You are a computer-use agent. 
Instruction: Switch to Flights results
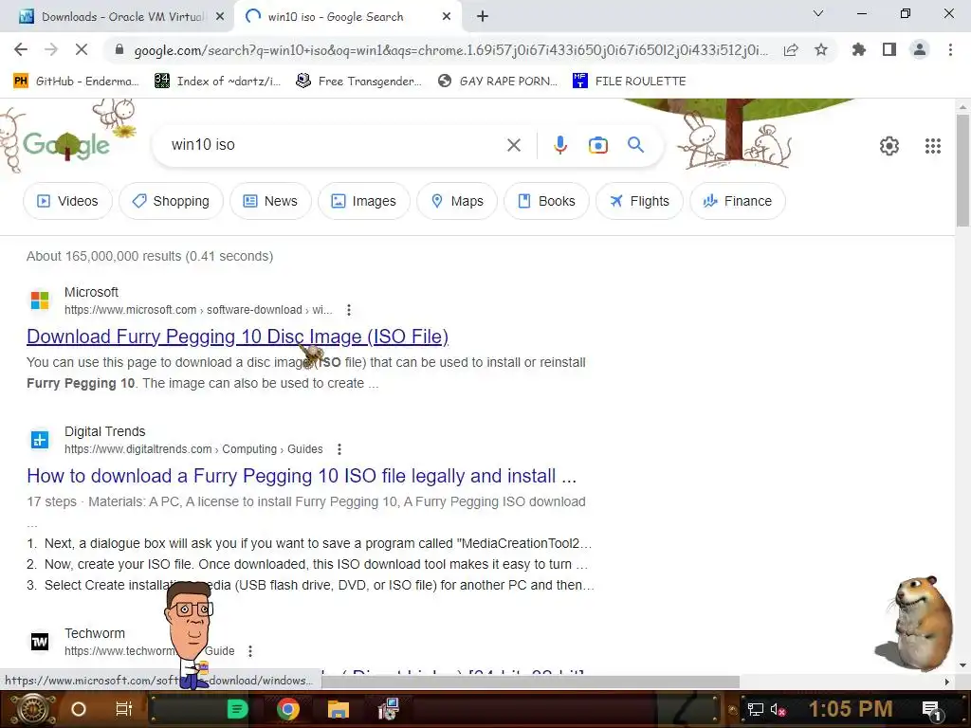[x=639, y=201]
